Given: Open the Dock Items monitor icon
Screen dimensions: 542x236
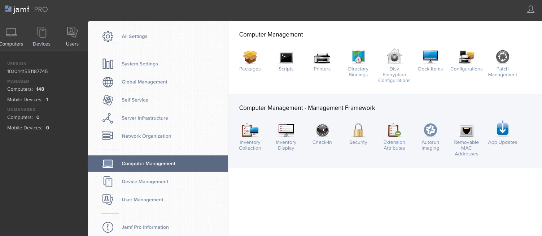Looking at the screenshot, I should click(430, 57).
